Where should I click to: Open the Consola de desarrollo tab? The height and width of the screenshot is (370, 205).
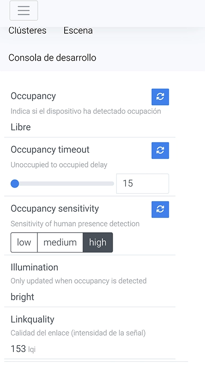click(x=52, y=57)
